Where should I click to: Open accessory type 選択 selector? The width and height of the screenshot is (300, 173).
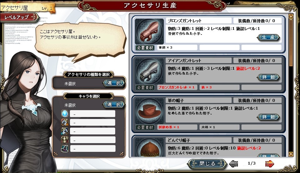(114, 83)
